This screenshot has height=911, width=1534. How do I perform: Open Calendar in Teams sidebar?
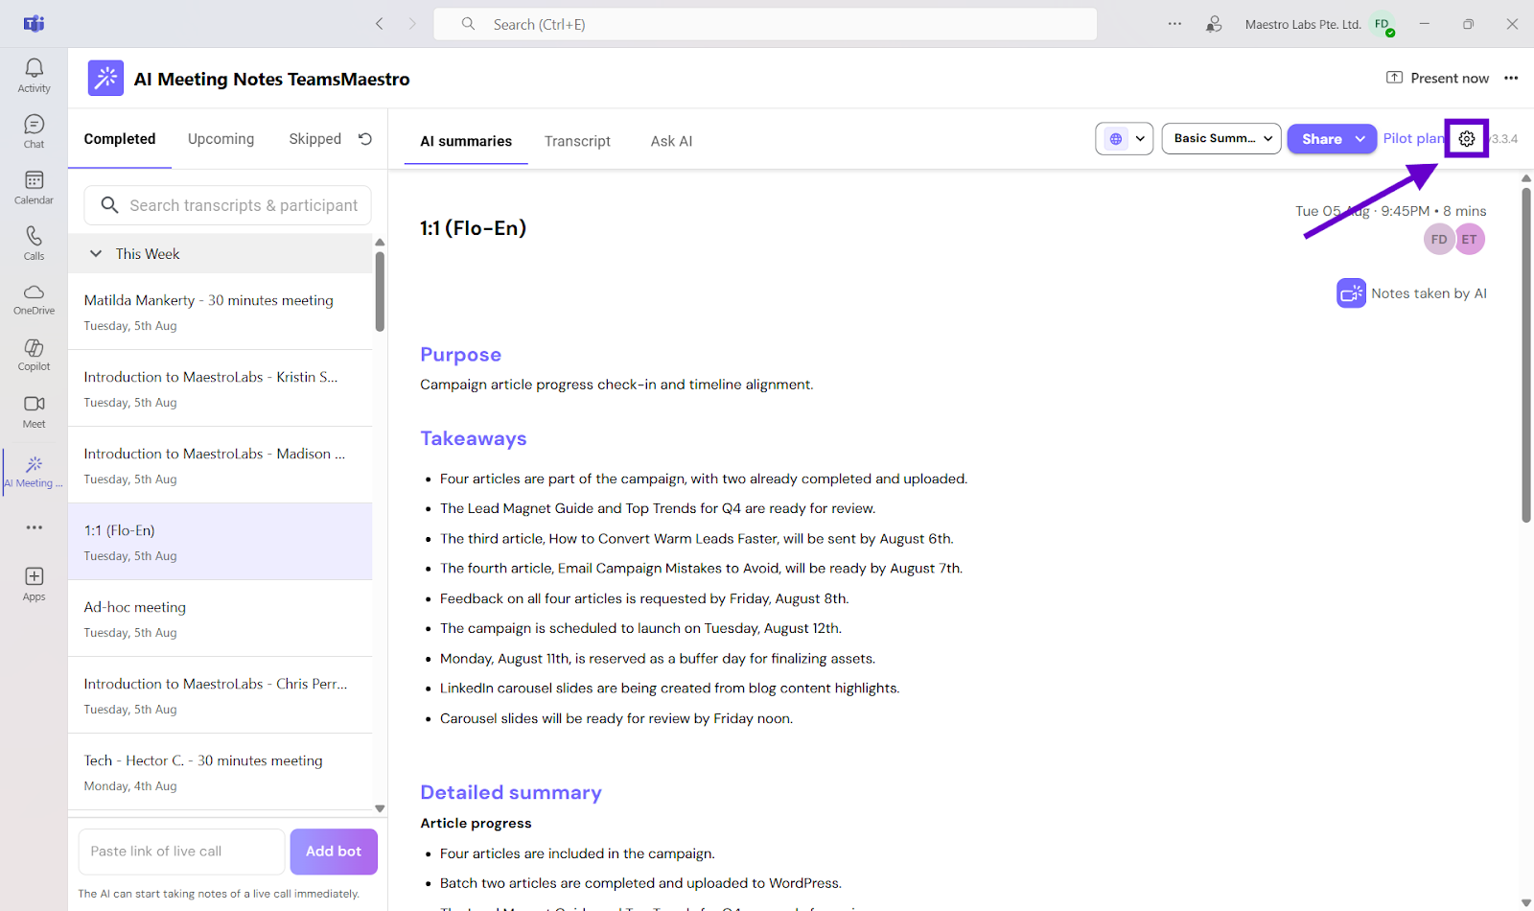pyautogui.click(x=34, y=187)
